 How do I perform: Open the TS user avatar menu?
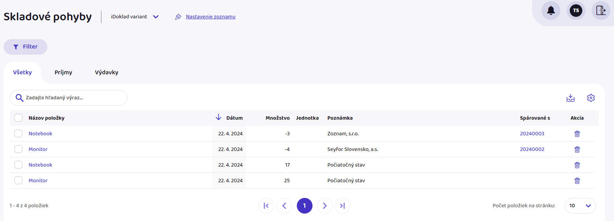pos(576,11)
